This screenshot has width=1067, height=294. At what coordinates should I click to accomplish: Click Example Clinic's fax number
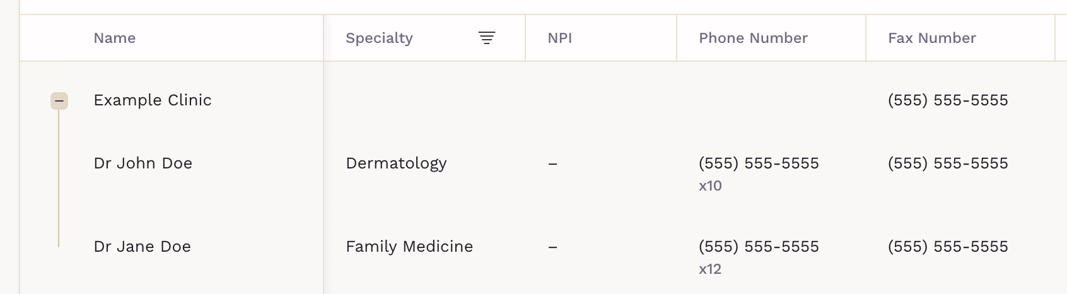[x=948, y=100]
